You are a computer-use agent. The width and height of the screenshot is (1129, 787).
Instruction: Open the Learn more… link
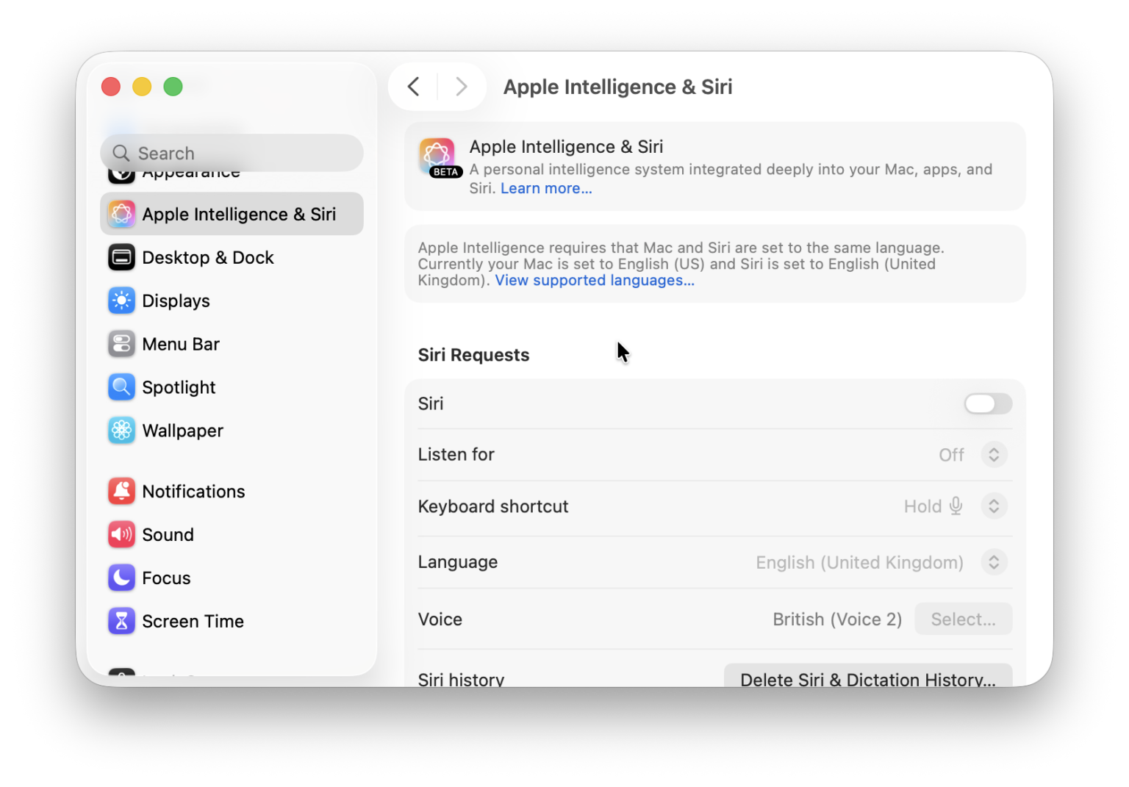pos(546,188)
